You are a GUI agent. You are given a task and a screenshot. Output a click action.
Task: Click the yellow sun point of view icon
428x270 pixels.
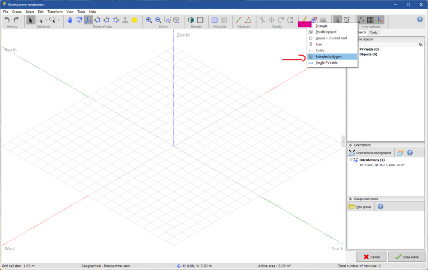[134, 20]
